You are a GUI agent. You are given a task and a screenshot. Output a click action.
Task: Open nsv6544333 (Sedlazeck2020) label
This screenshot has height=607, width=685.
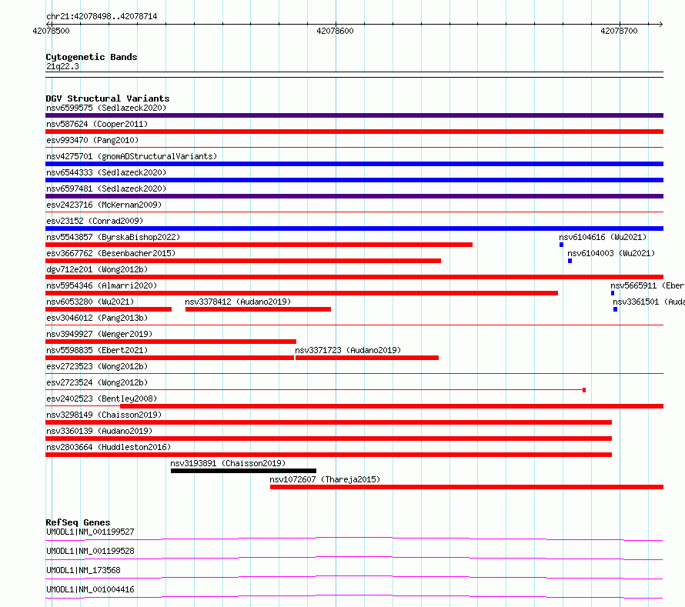[x=106, y=172]
